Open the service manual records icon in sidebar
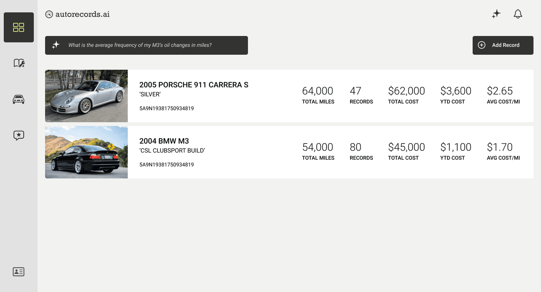The width and height of the screenshot is (541, 292). [18, 63]
